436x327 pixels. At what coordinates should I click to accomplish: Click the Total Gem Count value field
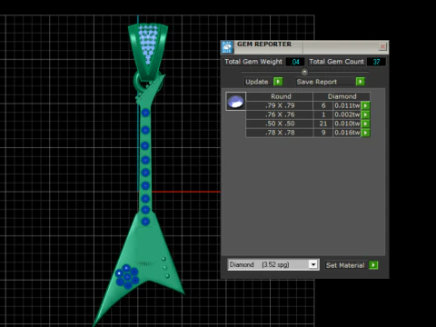(376, 62)
